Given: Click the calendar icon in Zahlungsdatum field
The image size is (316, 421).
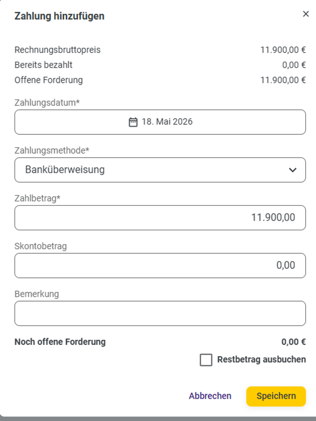Looking at the screenshot, I should (133, 122).
